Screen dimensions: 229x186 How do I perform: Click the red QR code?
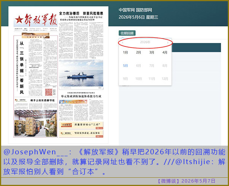coord(49,92)
